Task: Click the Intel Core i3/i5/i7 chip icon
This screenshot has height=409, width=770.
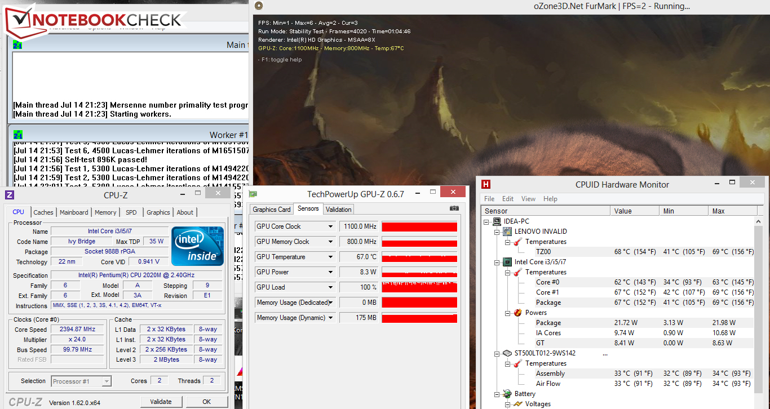Action: 507,262
